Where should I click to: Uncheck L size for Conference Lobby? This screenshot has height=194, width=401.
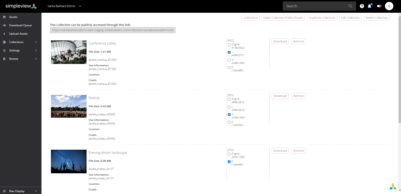coord(229,52)
